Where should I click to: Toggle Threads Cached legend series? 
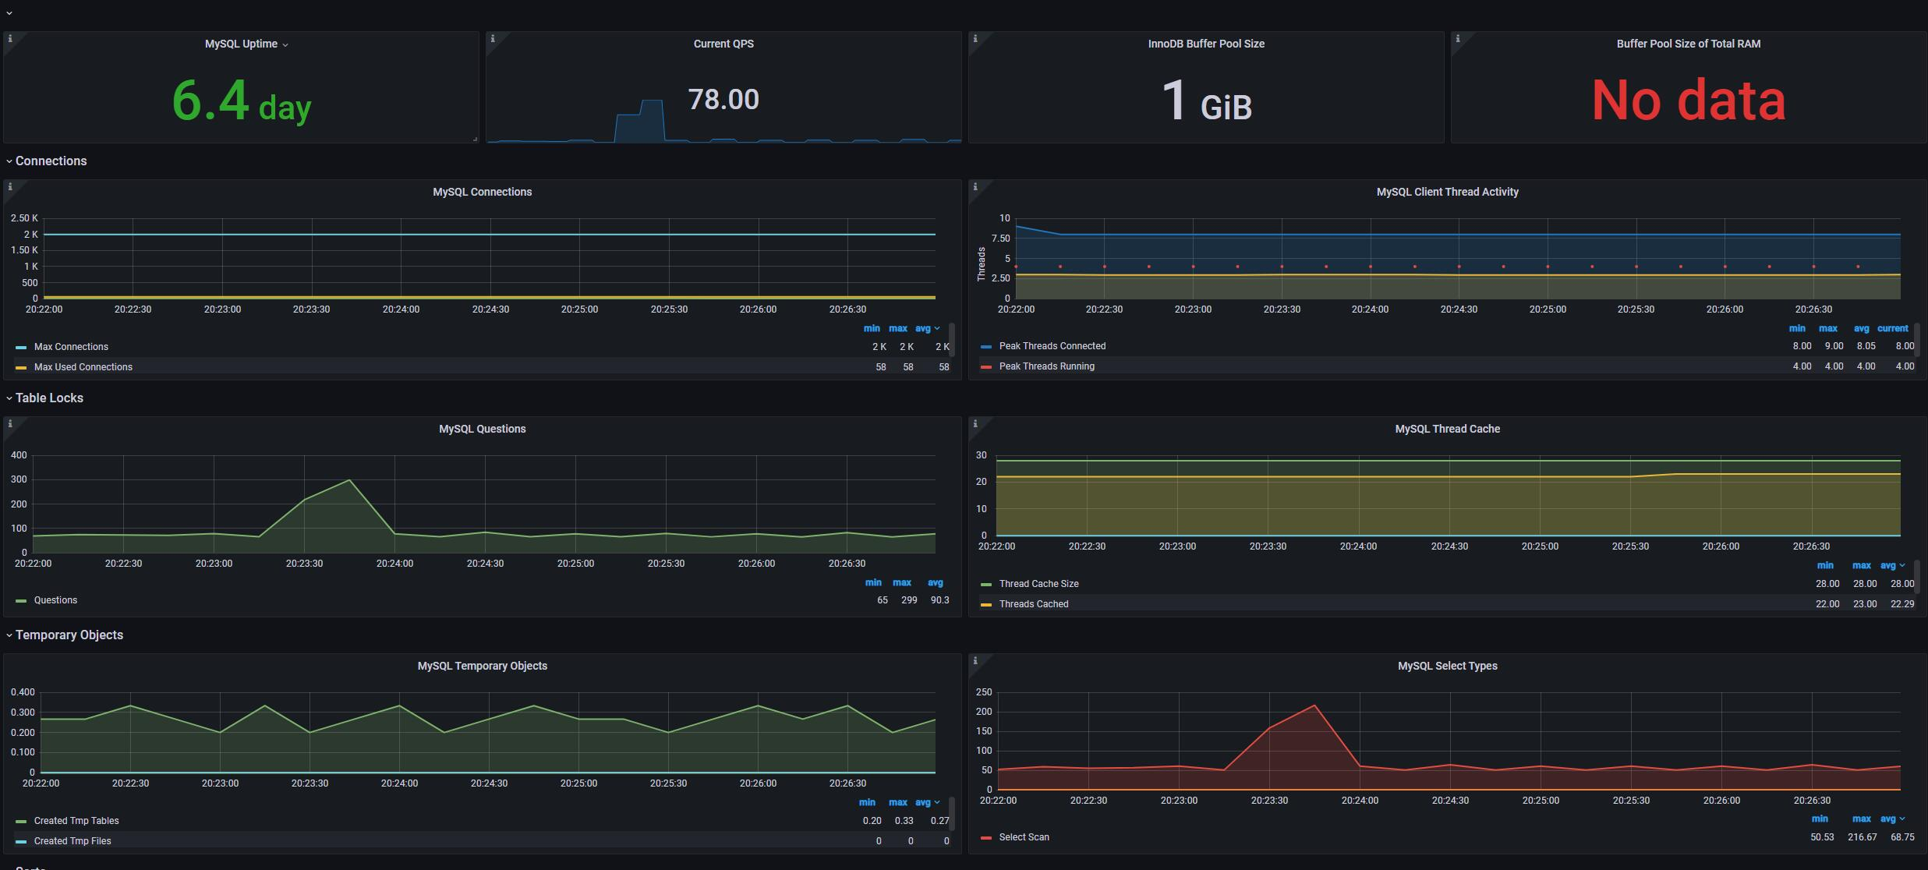pyautogui.click(x=1033, y=604)
